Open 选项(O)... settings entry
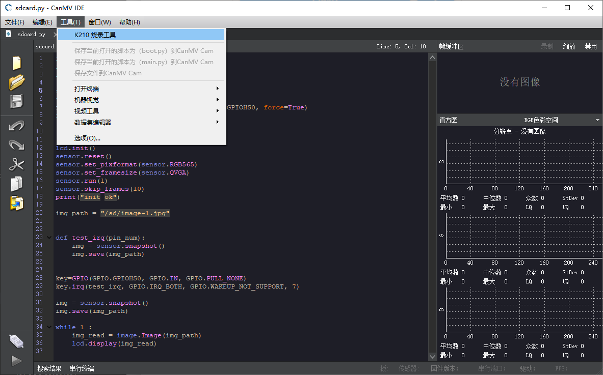The image size is (603, 375). click(x=141, y=138)
